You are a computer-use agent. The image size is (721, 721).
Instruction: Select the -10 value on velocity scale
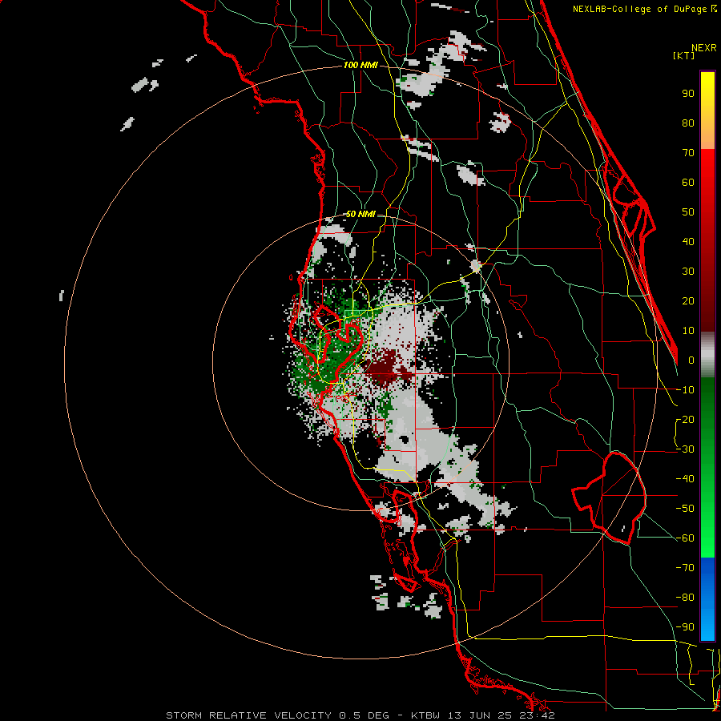click(685, 390)
